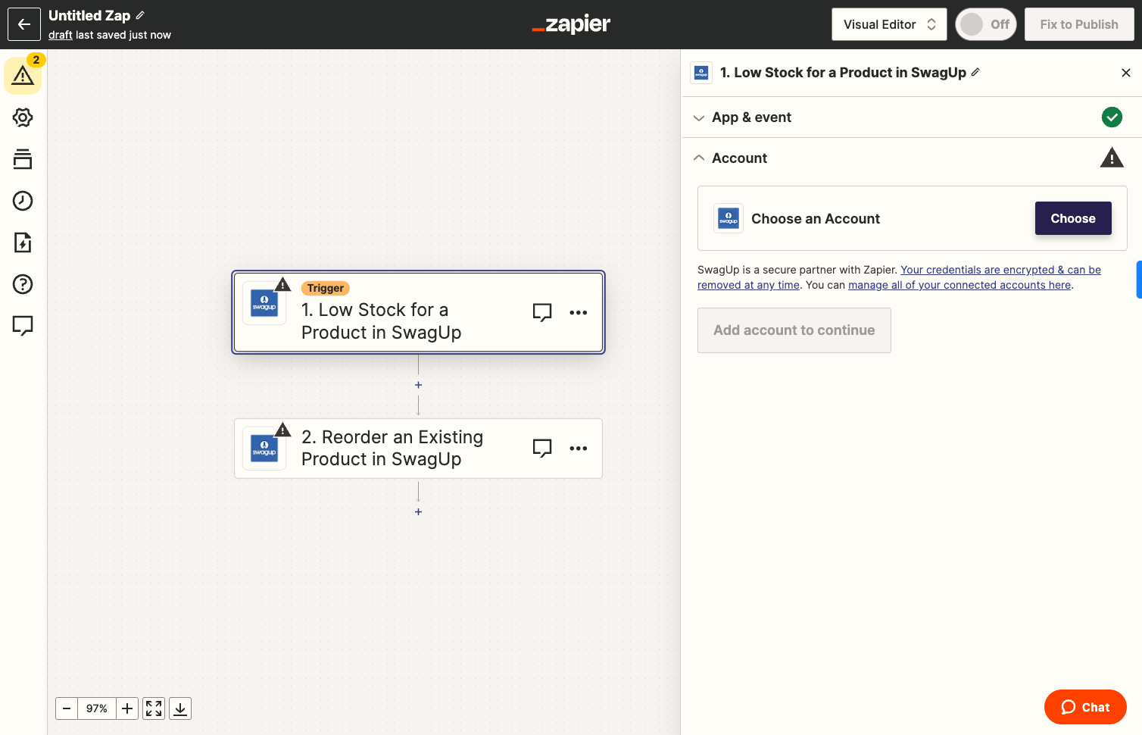This screenshot has height=735, width=1142.
Task: Rename step using pencil icon in panel header
Action: (975, 72)
